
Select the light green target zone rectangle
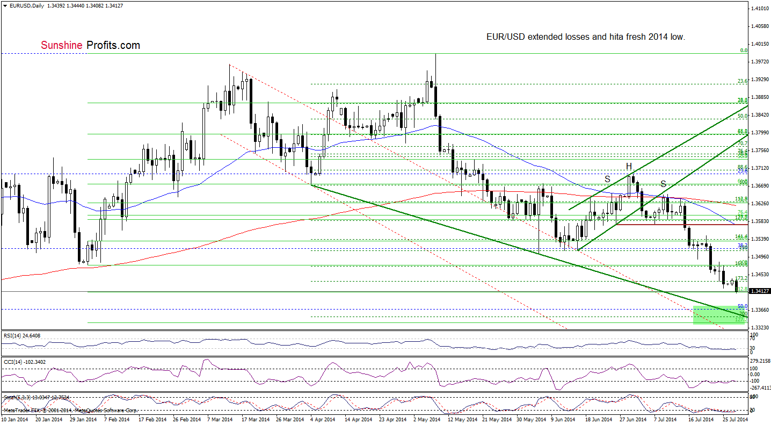click(721, 315)
